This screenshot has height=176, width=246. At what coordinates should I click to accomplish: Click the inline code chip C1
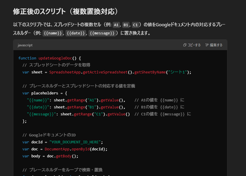135,25
